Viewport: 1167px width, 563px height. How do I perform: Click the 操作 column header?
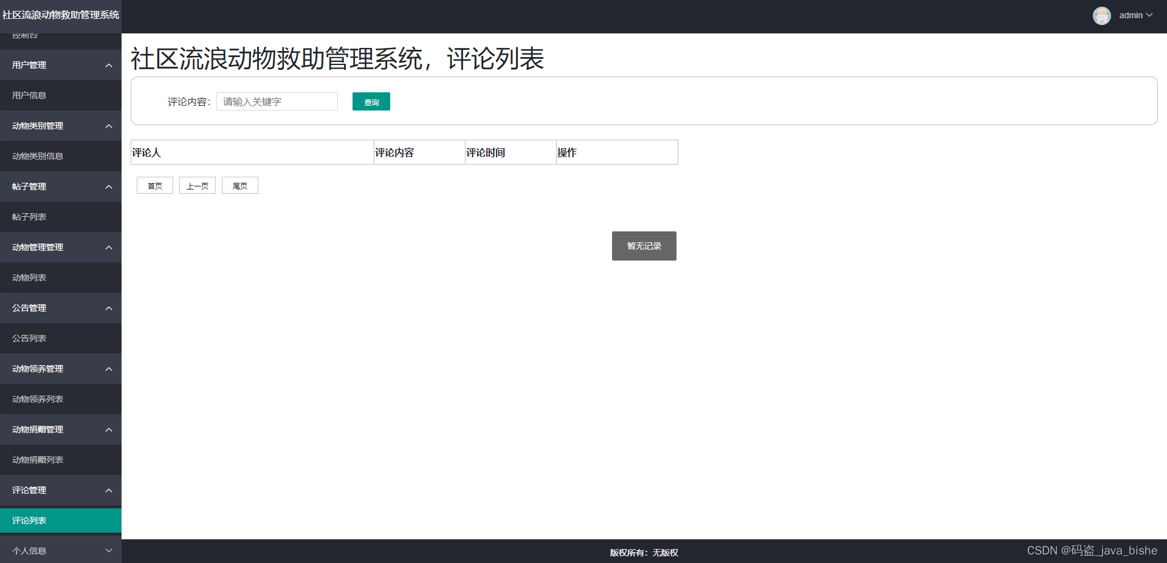coord(617,152)
